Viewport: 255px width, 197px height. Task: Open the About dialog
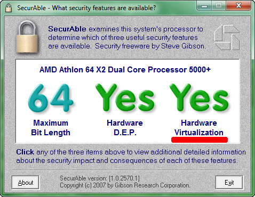tap(26, 183)
